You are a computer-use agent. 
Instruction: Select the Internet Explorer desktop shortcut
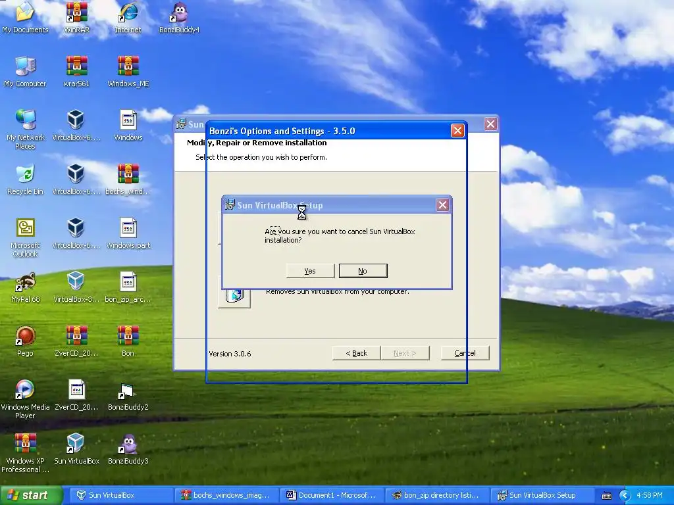click(128, 18)
